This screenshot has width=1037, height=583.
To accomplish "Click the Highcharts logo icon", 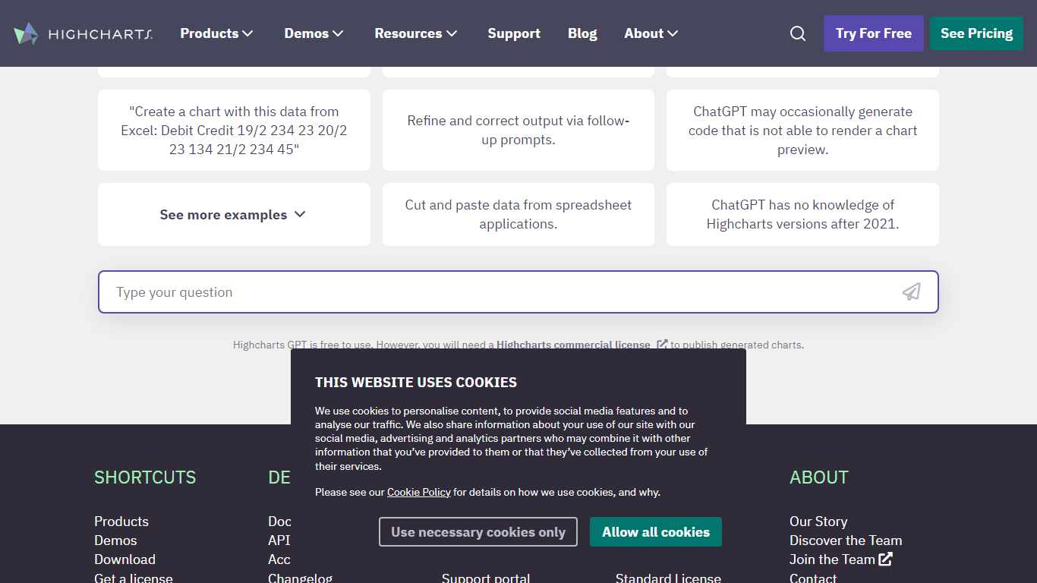I will tap(26, 33).
